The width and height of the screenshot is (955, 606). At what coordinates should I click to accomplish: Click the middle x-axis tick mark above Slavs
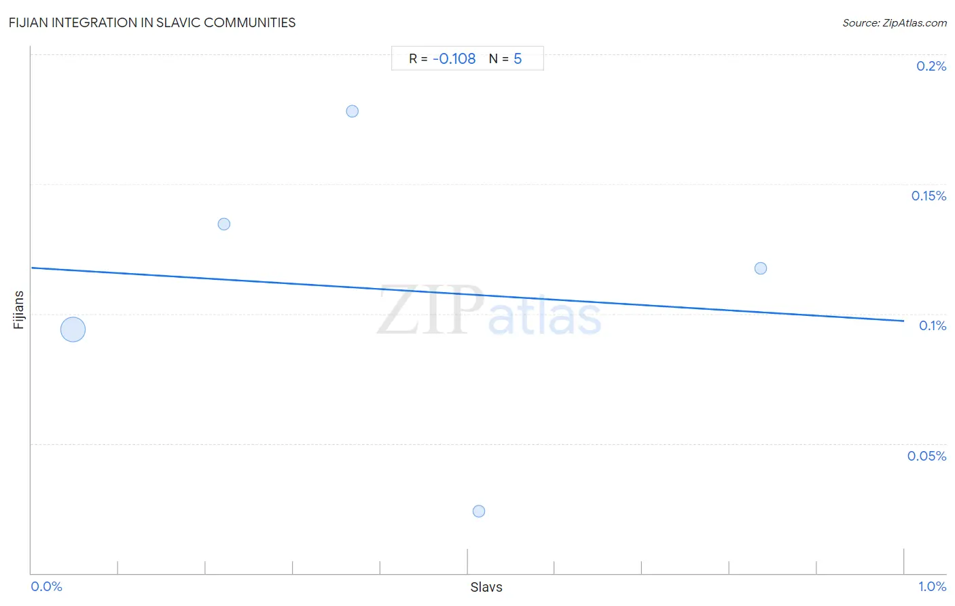(x=467, y=561)
